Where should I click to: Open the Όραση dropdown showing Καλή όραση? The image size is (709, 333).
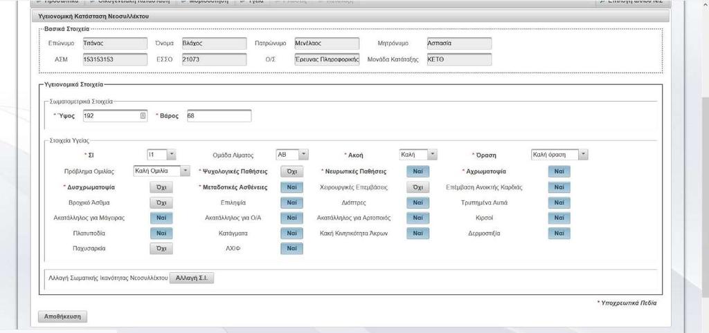click(x=559, y=155)
